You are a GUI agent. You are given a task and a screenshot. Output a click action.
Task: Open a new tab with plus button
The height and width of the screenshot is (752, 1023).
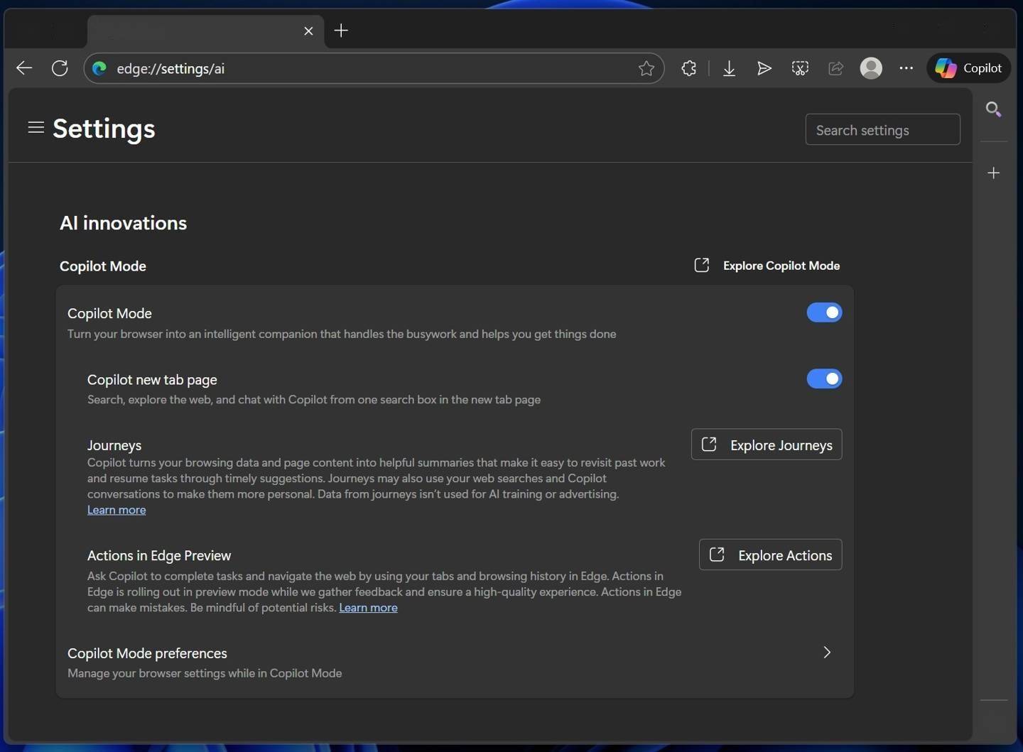pos(341,31)
